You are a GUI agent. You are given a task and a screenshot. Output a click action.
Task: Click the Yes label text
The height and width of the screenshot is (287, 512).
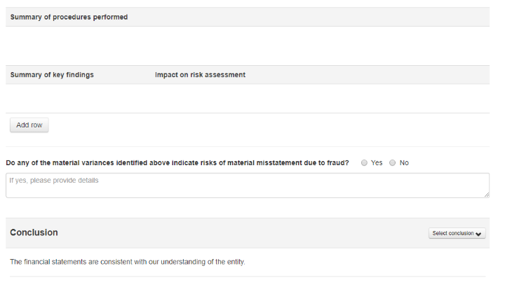[377, 163]
